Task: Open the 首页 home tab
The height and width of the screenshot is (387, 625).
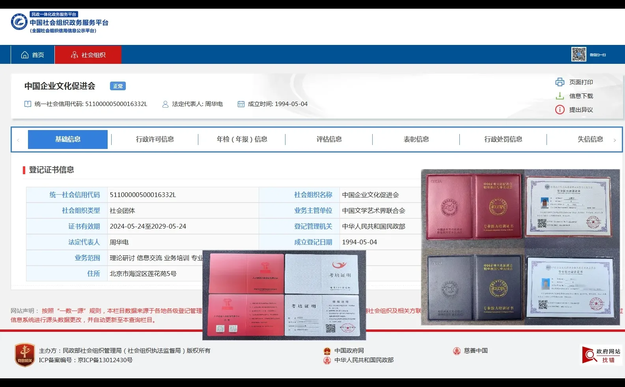Action: 33,55
